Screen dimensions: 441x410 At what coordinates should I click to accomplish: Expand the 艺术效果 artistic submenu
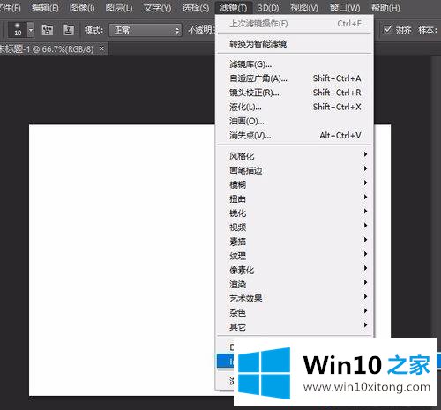click(x=295, y=299)
